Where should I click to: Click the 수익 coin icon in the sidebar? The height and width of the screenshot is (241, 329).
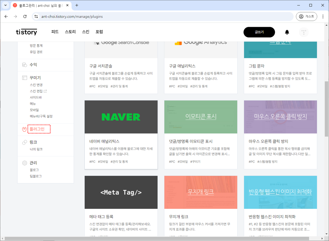(24, 65)
